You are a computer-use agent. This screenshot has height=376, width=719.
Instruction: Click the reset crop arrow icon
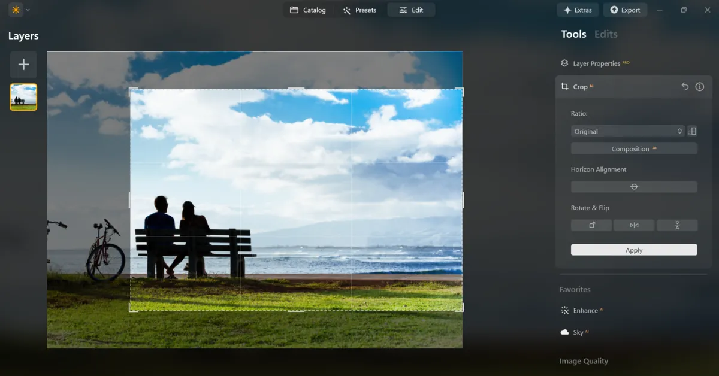(685, 86)
